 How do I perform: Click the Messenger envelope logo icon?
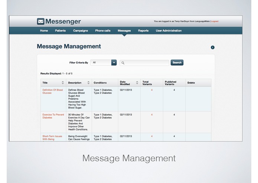pyautogui.click(x=40, y=21)
